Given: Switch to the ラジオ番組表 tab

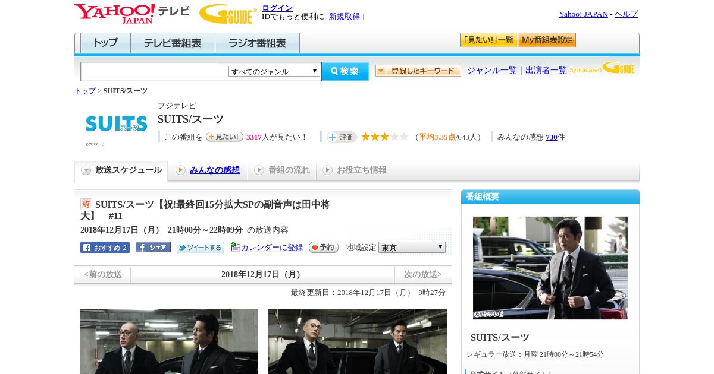Looking at the screenshot, I should coord(257,43).
